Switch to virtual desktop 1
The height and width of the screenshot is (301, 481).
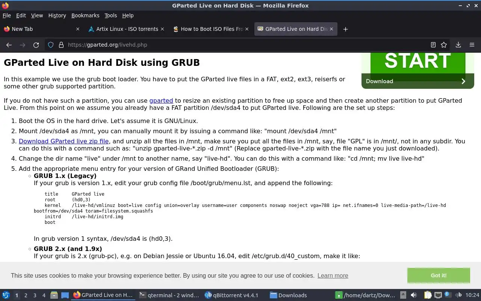17,295
